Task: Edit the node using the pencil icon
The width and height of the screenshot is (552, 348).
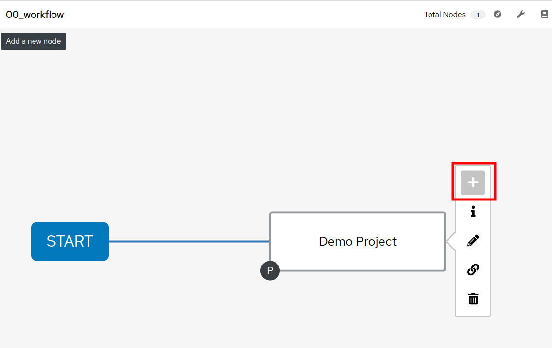Action: (x=473, y=241)
